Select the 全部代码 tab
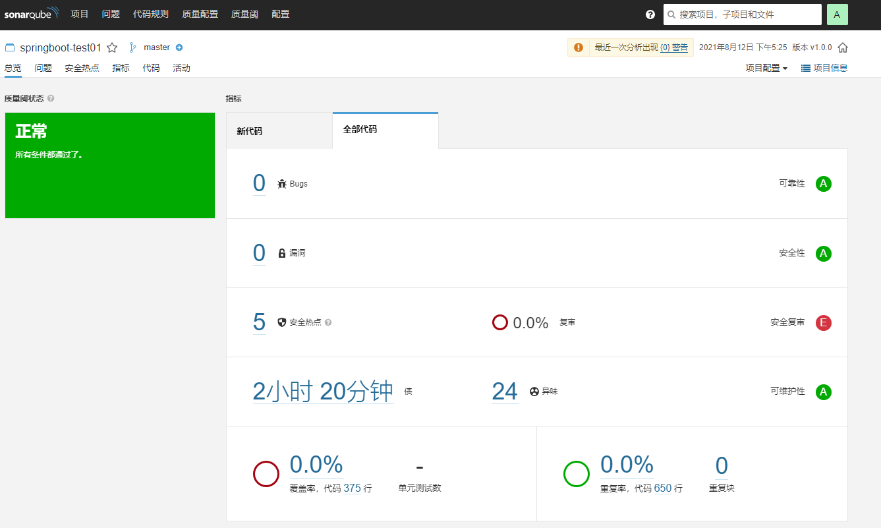The width and height of the screenshot is (881, 528). point(385,130)
